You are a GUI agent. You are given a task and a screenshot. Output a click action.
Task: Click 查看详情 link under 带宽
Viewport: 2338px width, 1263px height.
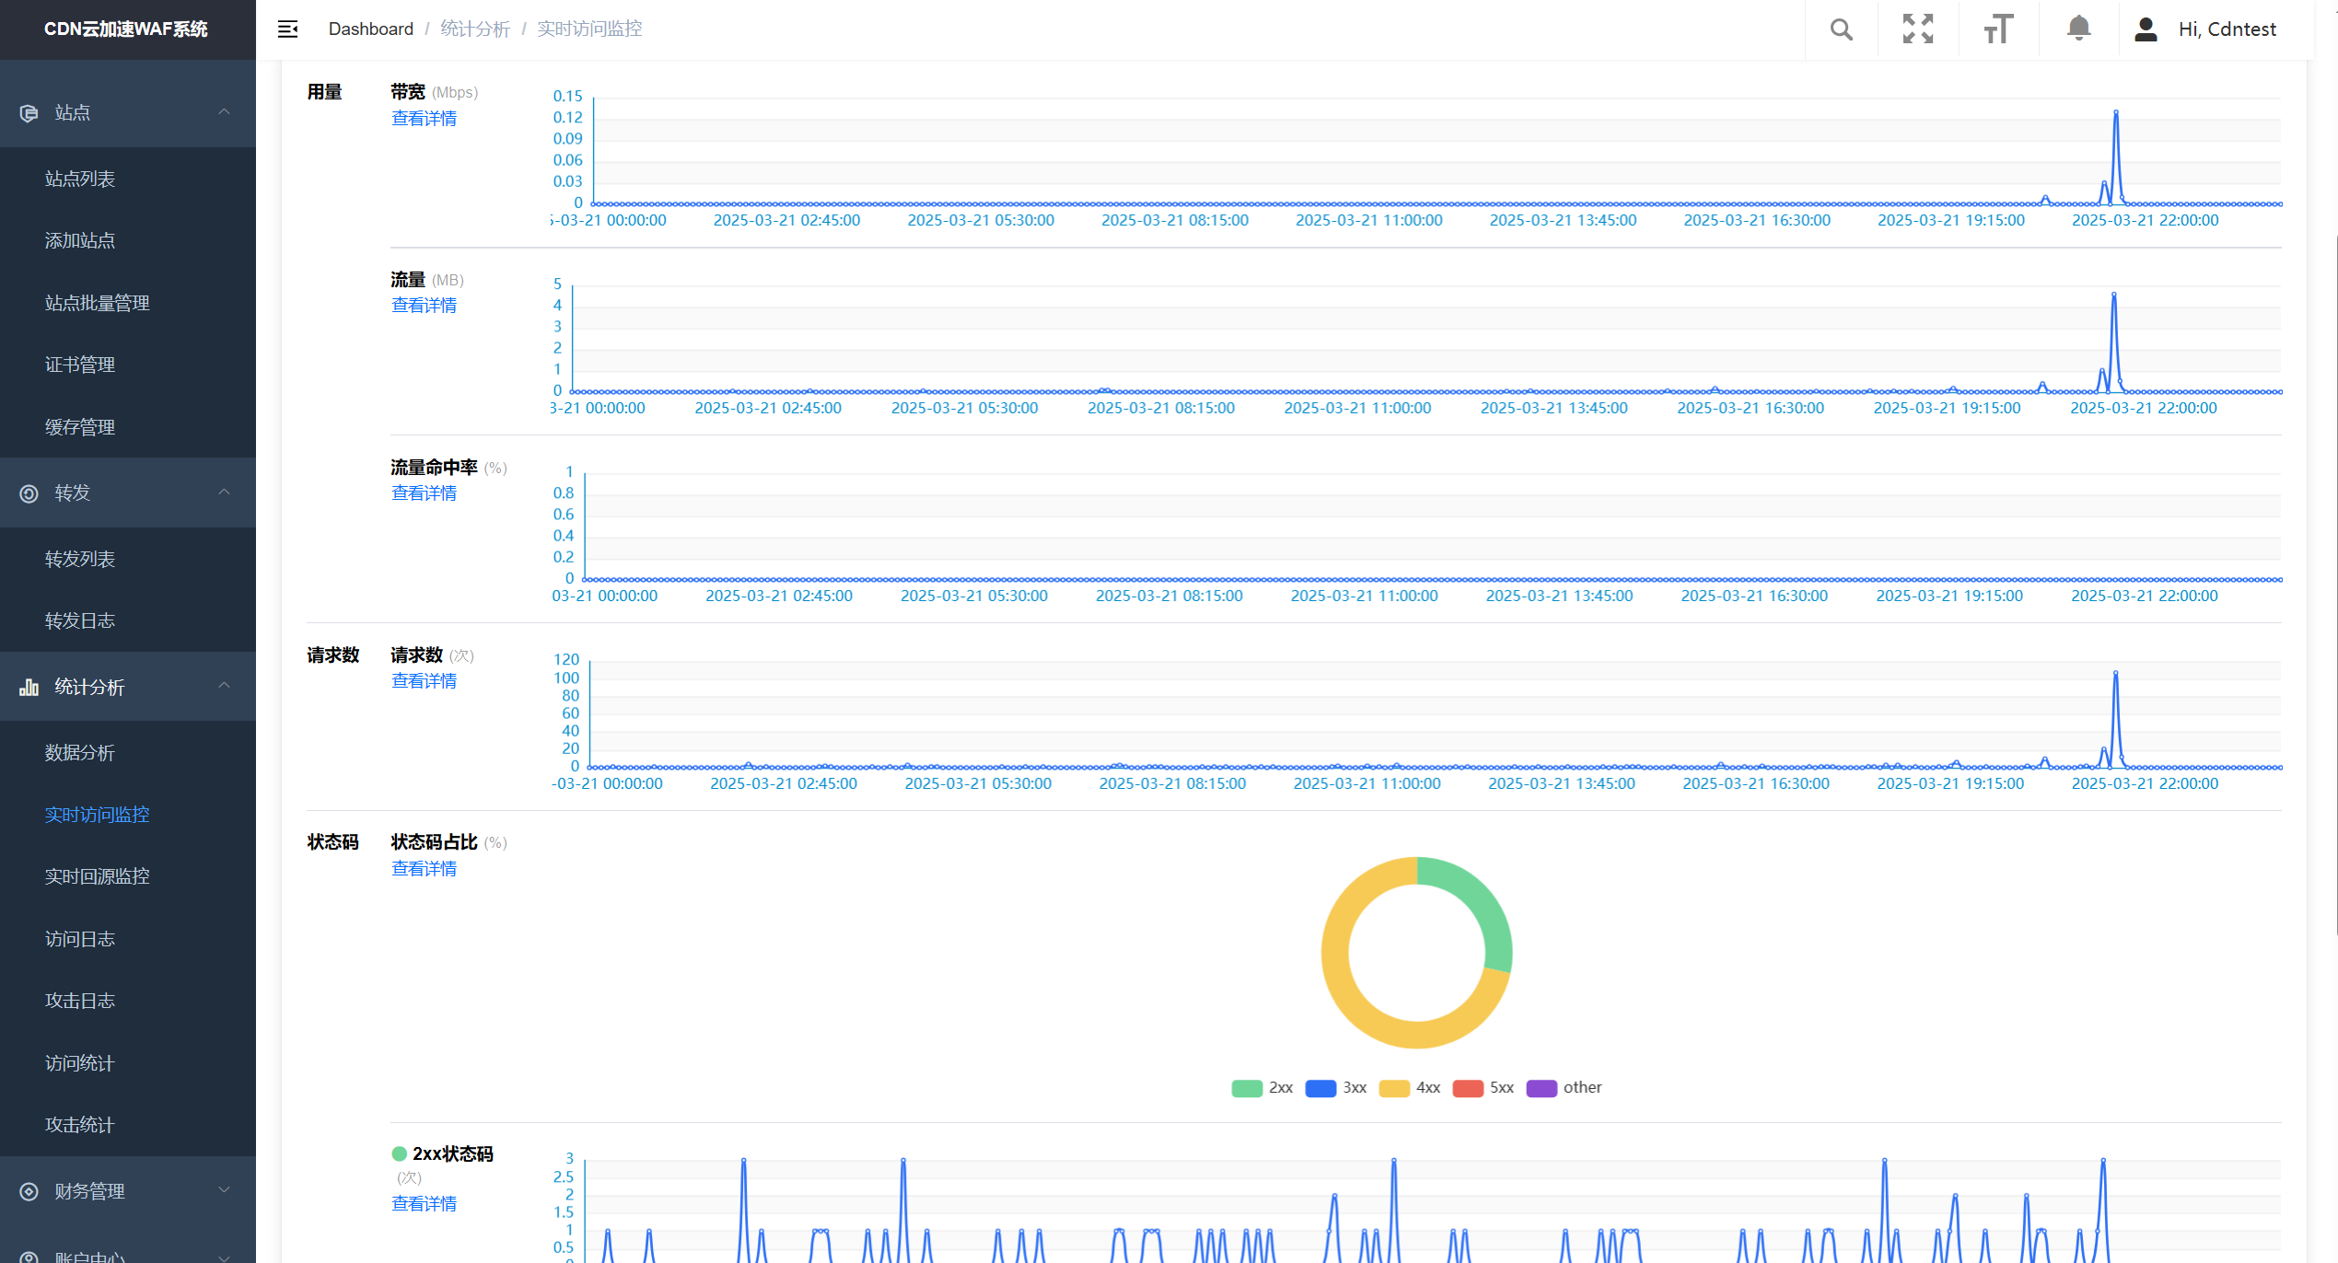click(424, 119)
